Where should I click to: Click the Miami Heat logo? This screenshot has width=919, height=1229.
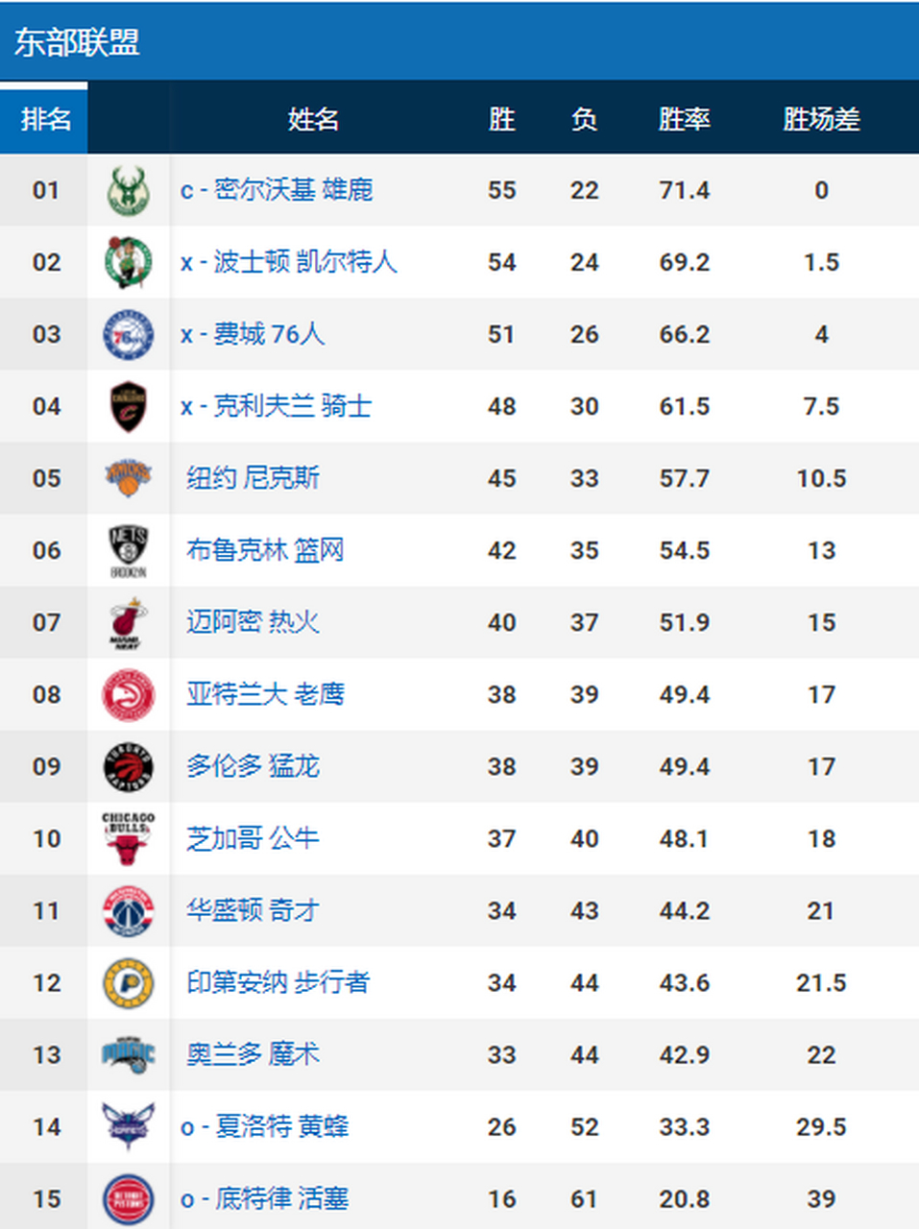tap(130, 622)
